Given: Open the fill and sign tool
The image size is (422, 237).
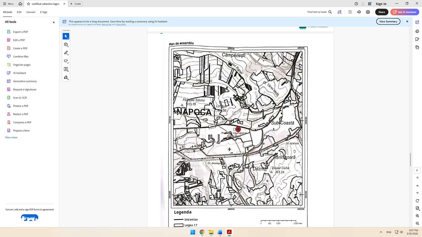Looking at the screenshot, I should (66, 78).
